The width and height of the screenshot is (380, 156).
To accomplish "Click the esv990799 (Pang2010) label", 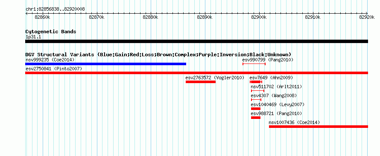I will pos(268,60).
